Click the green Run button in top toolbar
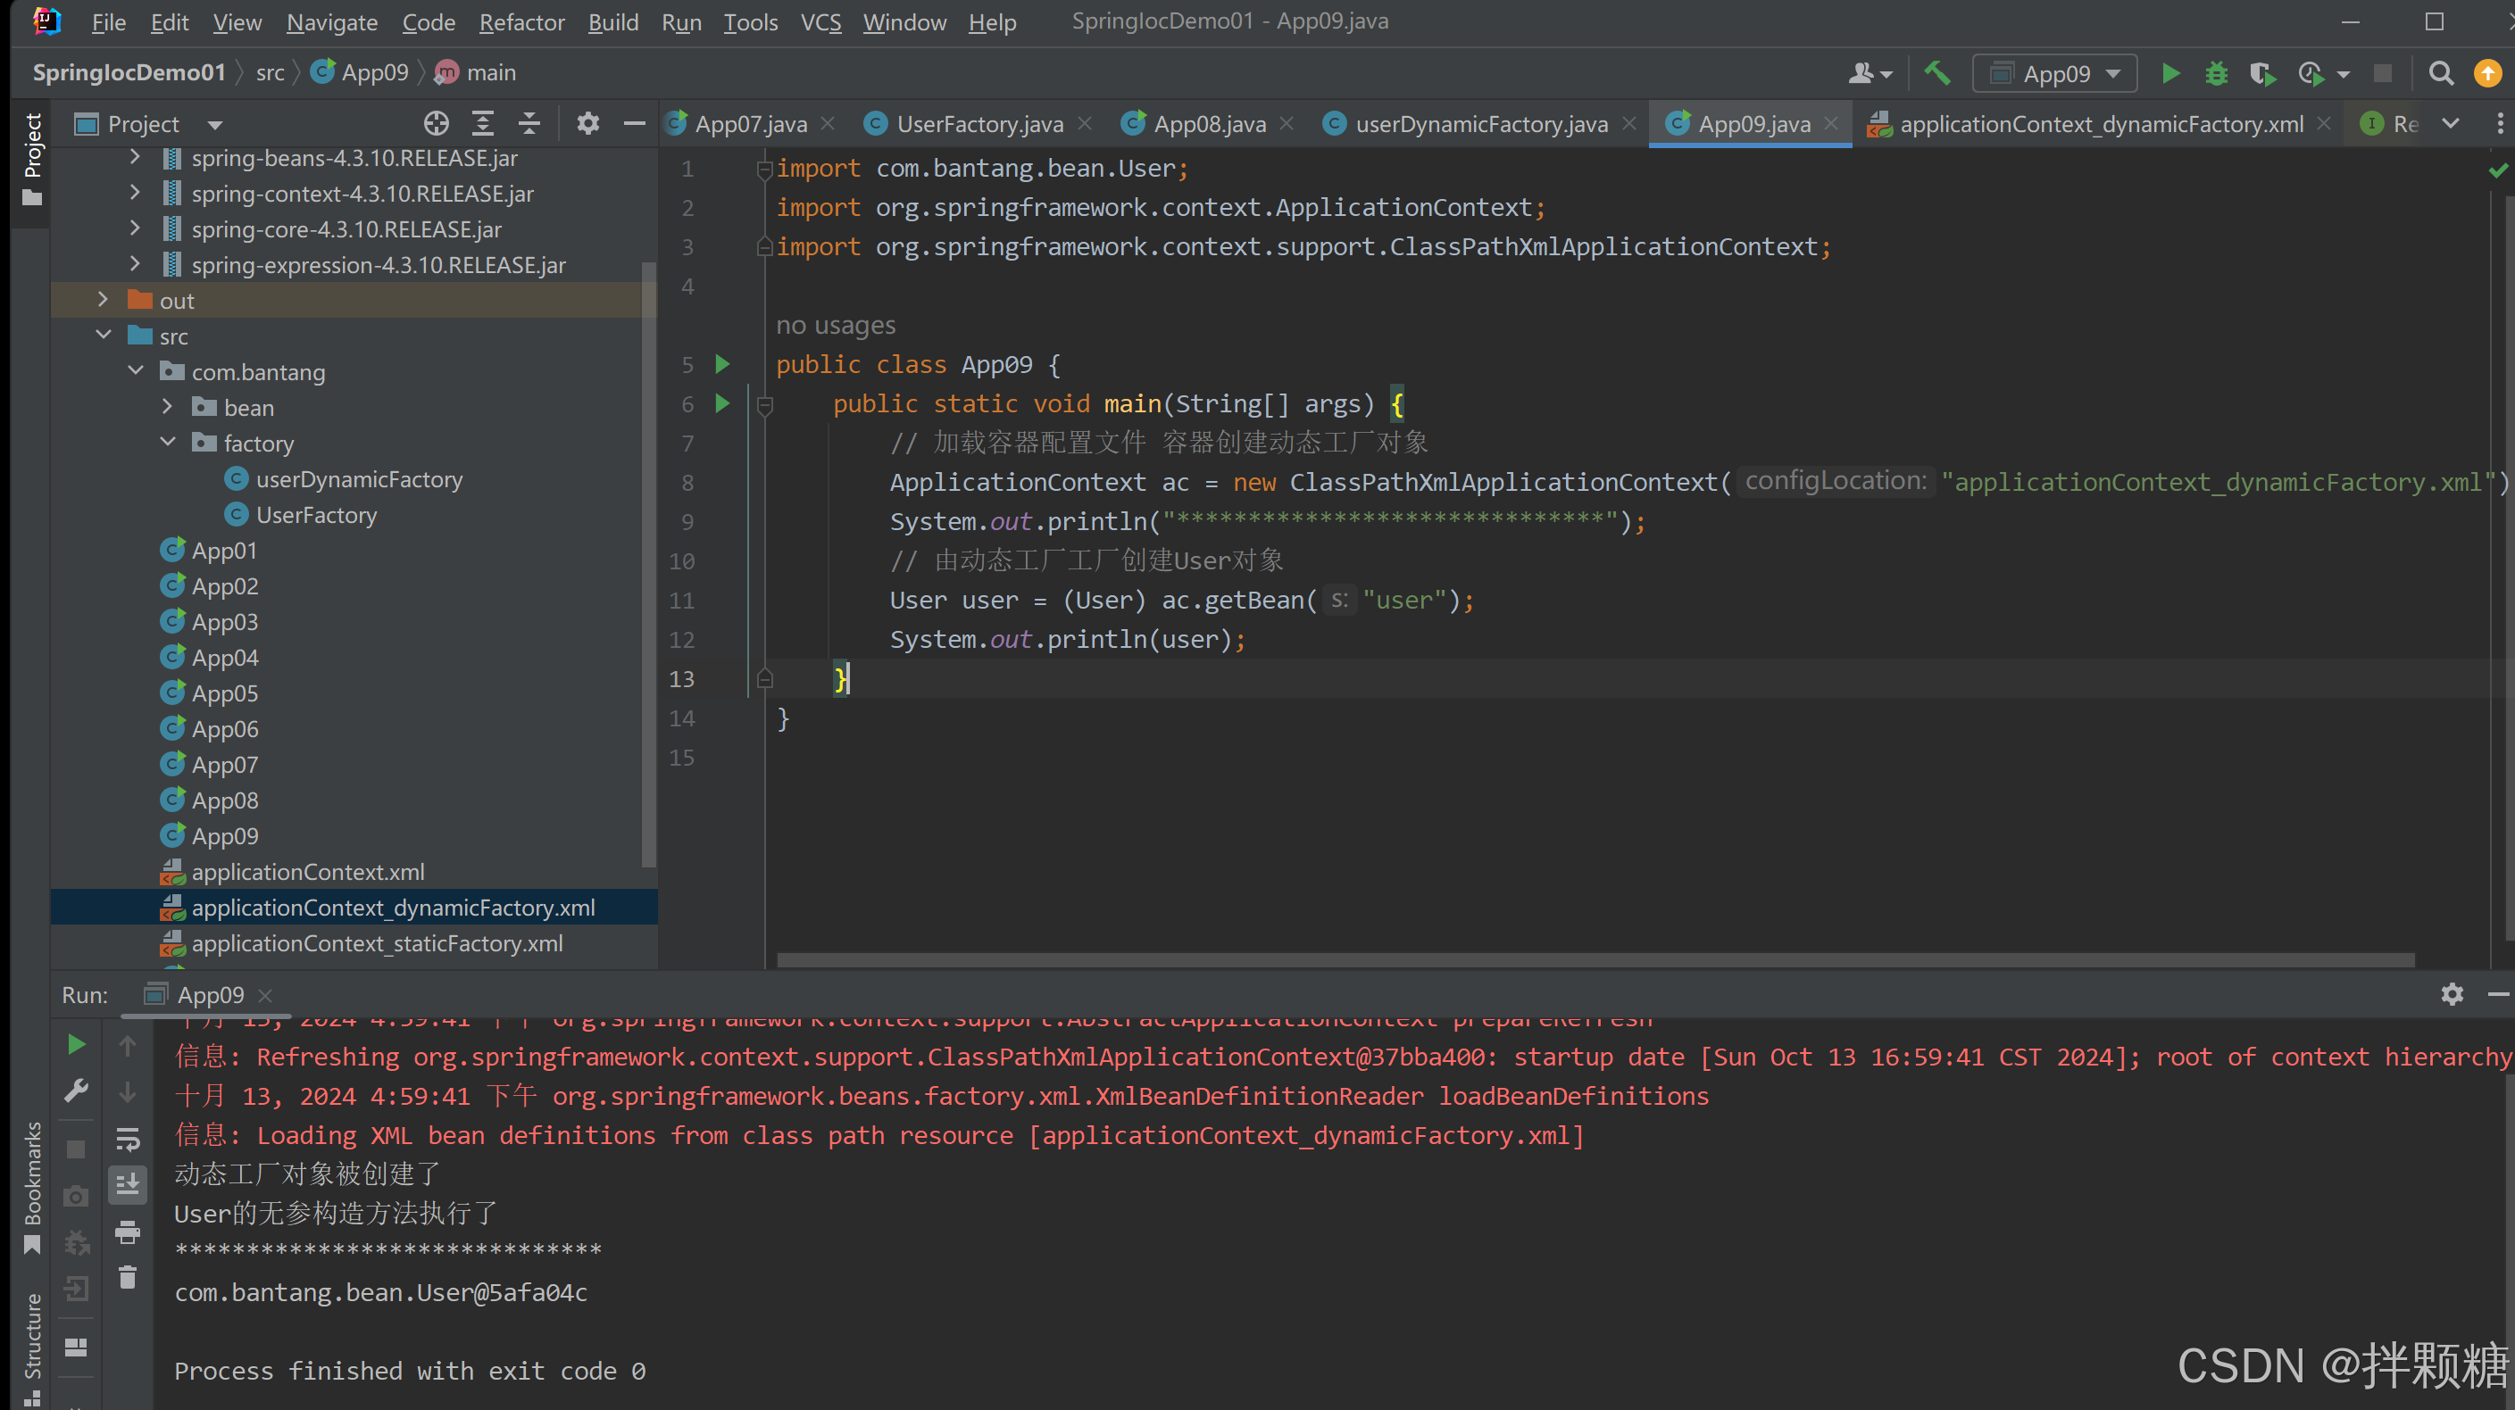2515x1410 pixels. pyautogui.click(x=2169, y=74)
